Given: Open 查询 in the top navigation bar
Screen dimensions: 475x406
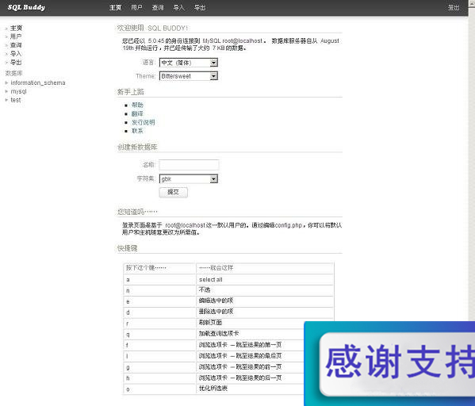Looking at the screenshot, I should tap(158, 8).
